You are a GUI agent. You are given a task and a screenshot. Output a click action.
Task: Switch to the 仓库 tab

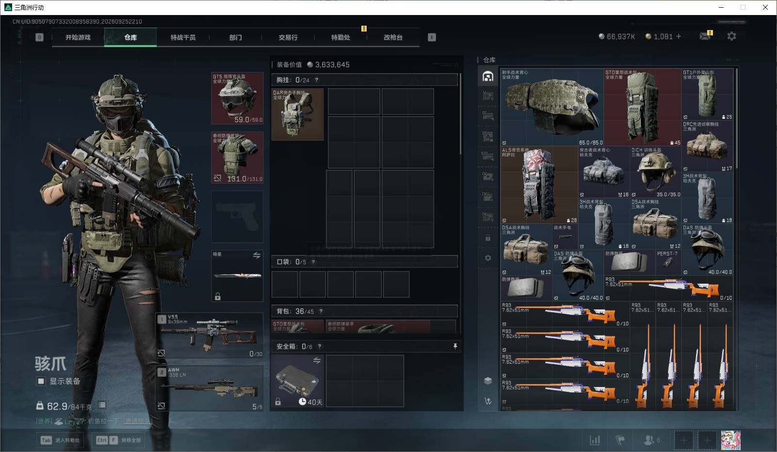130,37
